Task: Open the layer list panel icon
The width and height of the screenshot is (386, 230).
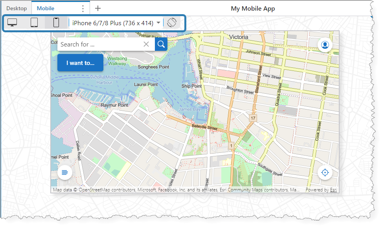Action: point(65,172)
